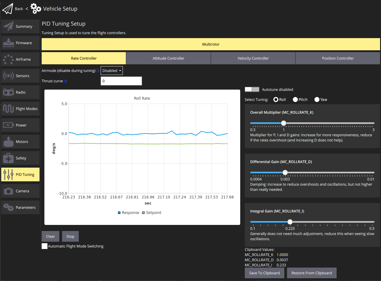Switch to Velocity Controller tab
Viewport: 381px width, 281px height.
point(253,58)
